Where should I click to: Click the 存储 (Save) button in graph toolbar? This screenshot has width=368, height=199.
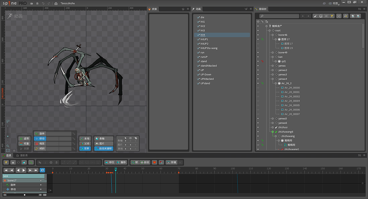point(171,162)
